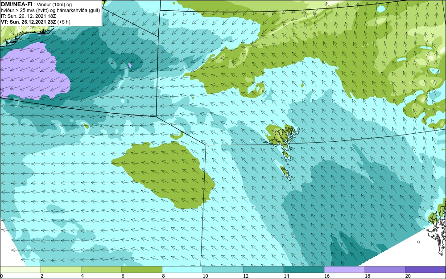The width and height of the screenshot is (446, 279).
Task: Click the 8–10 m/s pale cyan legend swatch
Action: pyautogui.click(x=182, y=269)
